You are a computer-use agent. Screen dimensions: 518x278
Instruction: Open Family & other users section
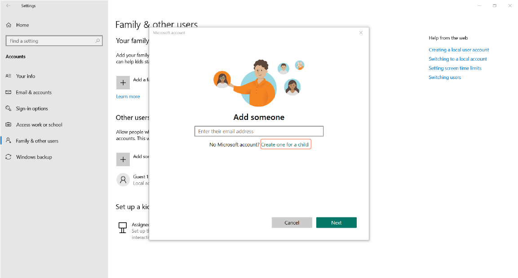click(x=37, y=141)
